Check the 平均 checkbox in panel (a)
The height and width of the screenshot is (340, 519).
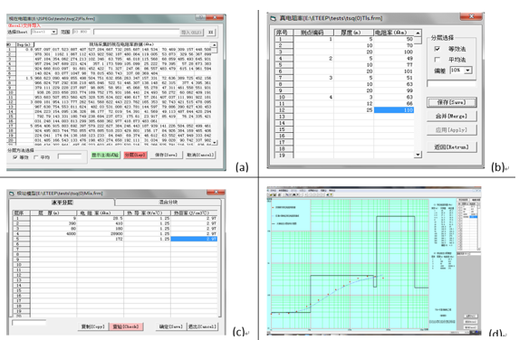coord(36,157)
